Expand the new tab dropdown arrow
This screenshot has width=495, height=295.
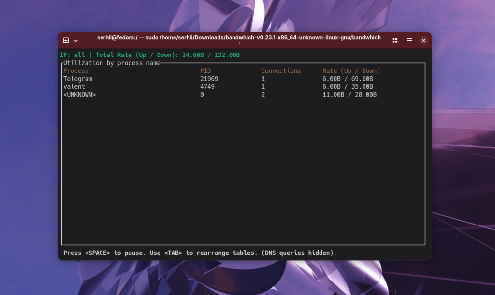[76, 41]
